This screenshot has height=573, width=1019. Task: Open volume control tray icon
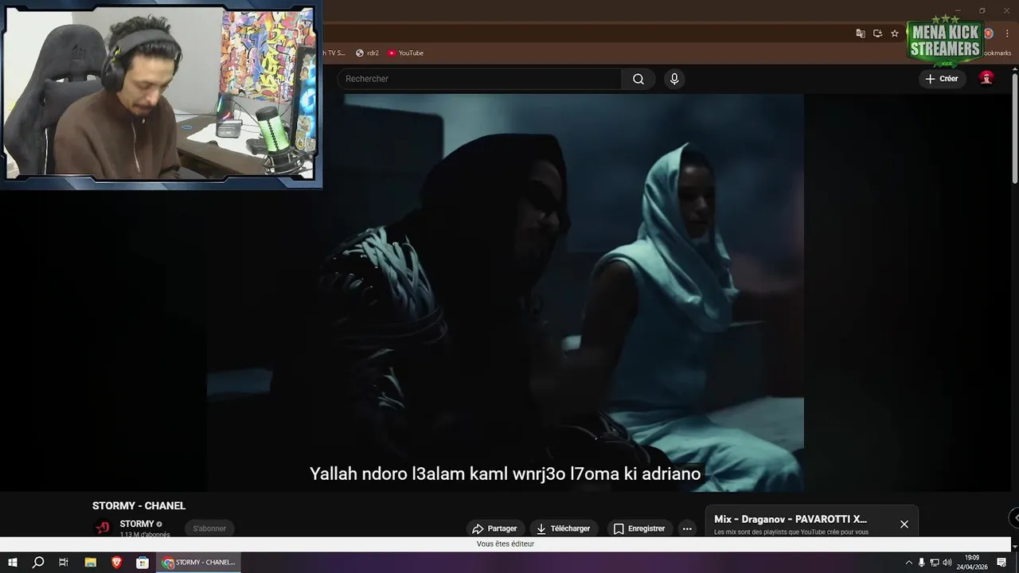point(947,563)
